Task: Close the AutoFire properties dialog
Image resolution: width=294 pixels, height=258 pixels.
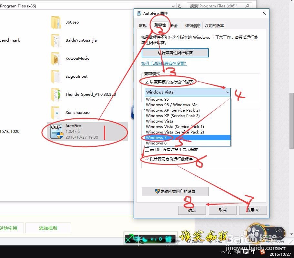Action: (x=264, y=13)
